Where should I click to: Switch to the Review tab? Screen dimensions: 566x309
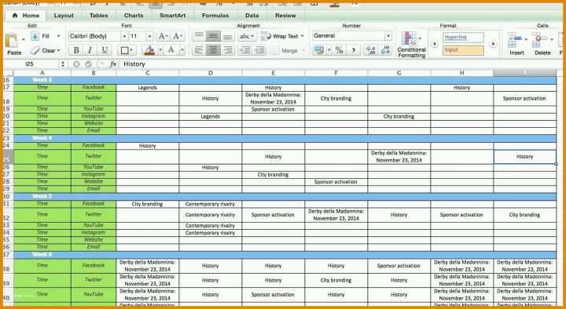tap(285, 16)
